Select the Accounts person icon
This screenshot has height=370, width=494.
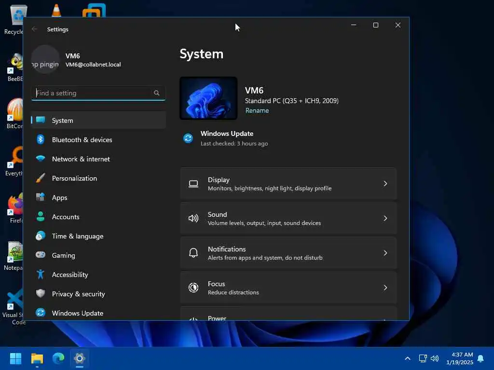tap(41, 216)
